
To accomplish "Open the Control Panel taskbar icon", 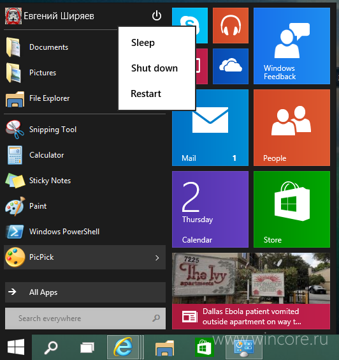I will (x=243, y=348).
